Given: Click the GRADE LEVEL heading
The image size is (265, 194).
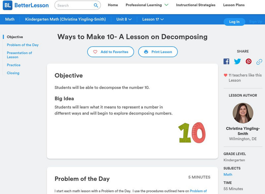Looking at the screenshot, I should tap(235, 154).
